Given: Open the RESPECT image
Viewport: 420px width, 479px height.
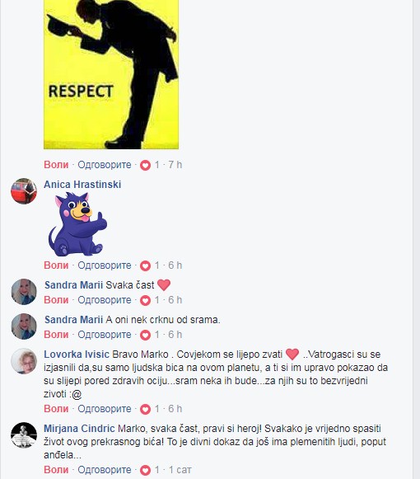Looking at the screenshot, I should coord(111,74).
